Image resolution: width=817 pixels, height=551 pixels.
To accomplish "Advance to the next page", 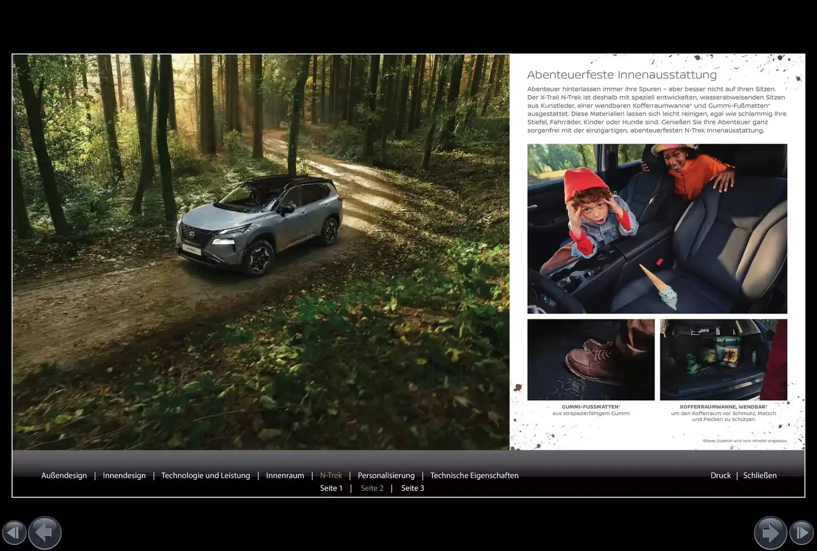I will click(x=770, y=533).
